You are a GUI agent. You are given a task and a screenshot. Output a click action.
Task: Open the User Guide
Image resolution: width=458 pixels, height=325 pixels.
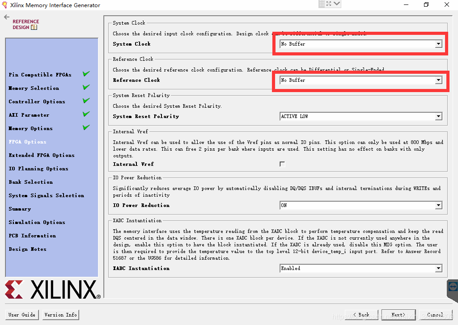point(22,315)
